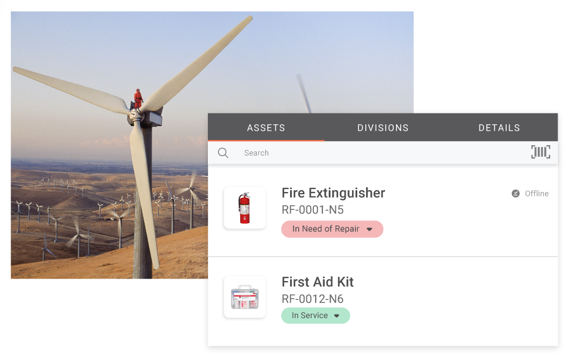Screen dimensions: 579x362
Task: Click asset ID RF-0012-N6
Action: 313,299
